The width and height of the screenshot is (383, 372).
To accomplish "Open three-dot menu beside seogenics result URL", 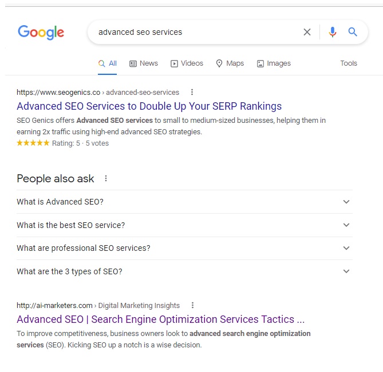I will coord(192,92).
